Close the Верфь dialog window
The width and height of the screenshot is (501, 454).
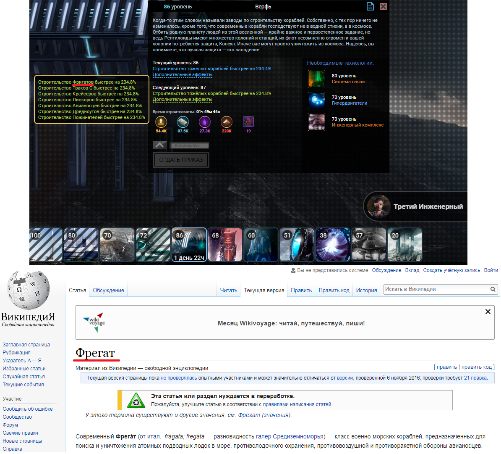(383, 6)
